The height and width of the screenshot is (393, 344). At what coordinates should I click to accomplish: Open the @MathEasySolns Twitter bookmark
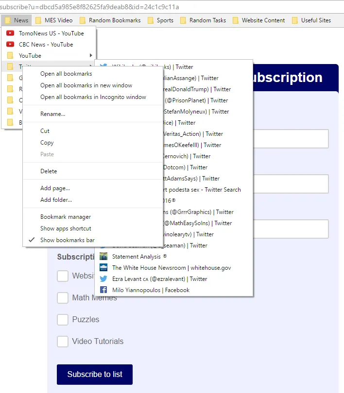pos(207,223)
